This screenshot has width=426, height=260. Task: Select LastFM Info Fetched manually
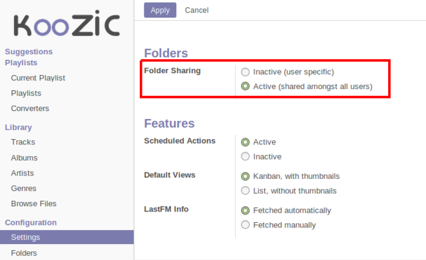(245, 225)
